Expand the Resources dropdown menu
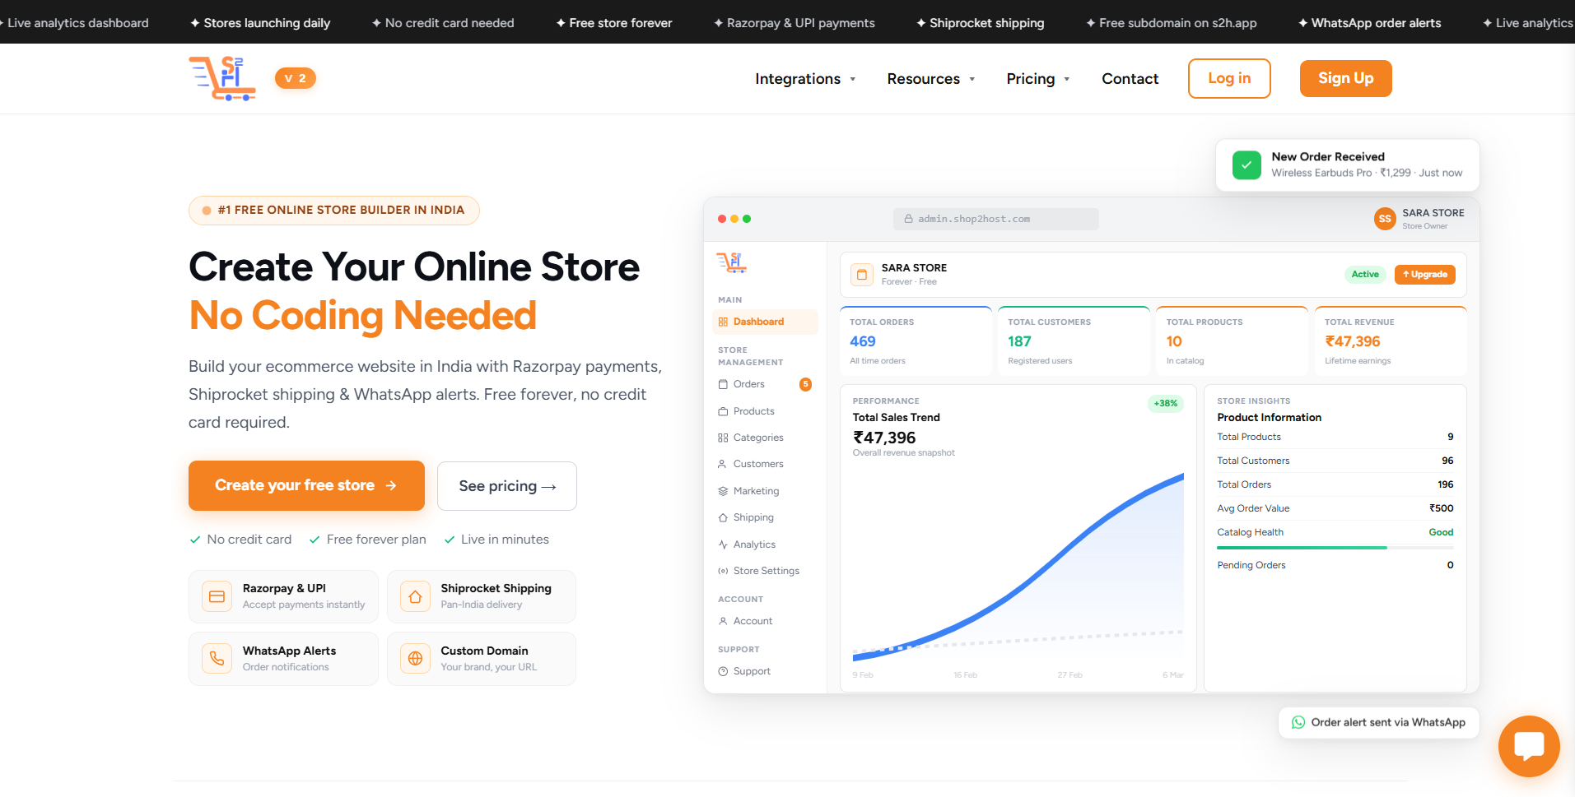Screen dimensions: 1575x797 931,79
